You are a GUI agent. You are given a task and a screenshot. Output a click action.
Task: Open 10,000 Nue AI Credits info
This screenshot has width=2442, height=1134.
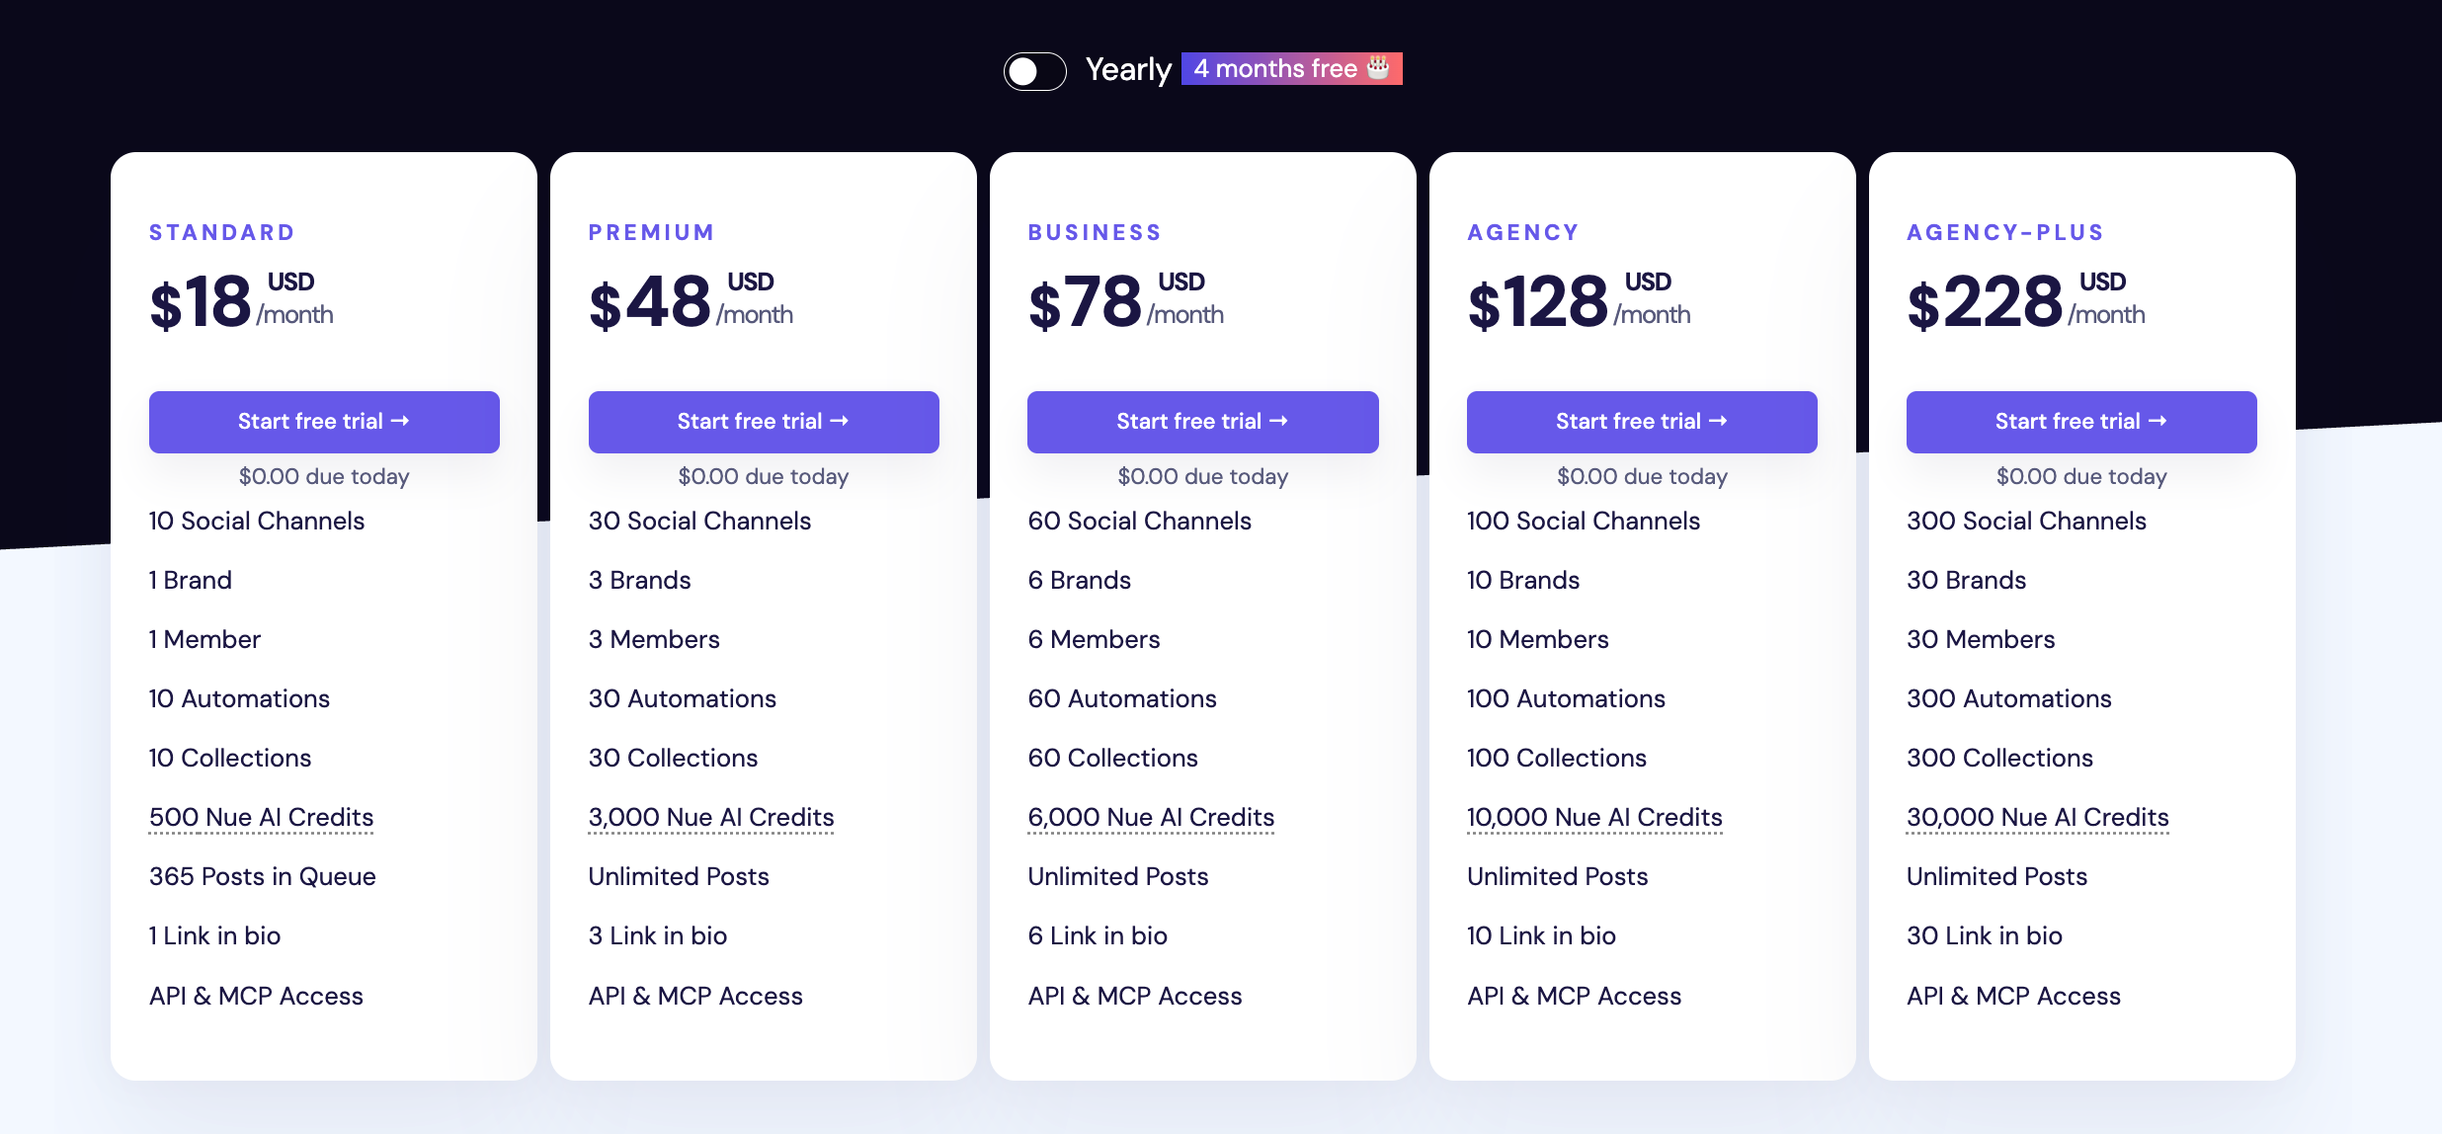point(1594,818)
